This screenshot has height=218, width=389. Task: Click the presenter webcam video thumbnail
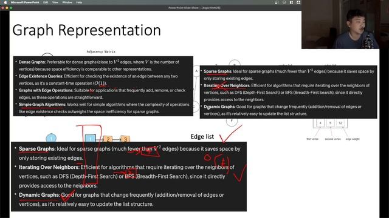point(340,24)
